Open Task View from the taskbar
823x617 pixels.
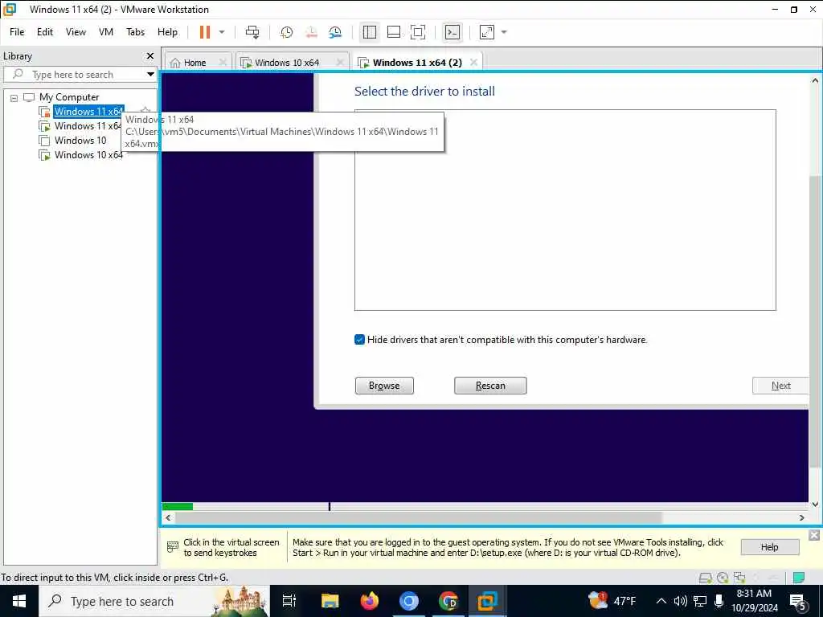289,601
